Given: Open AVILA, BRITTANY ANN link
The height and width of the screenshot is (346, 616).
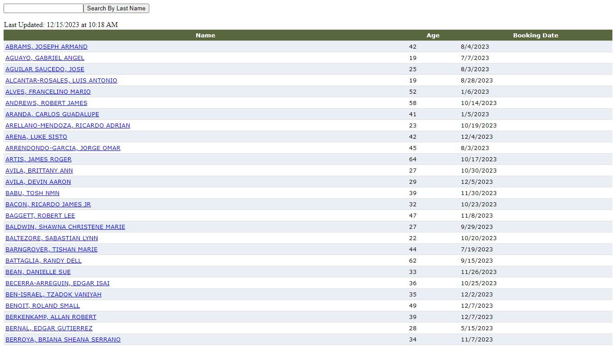Looking at the screenshot, I should pyautogui.click(x=39, y=171).
